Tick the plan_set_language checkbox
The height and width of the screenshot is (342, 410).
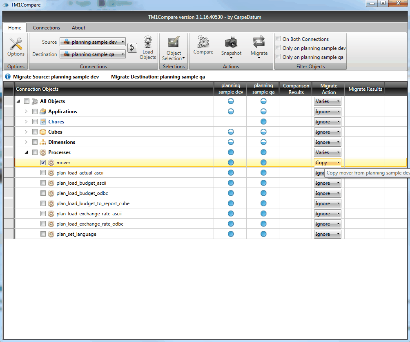pos(43,234)
